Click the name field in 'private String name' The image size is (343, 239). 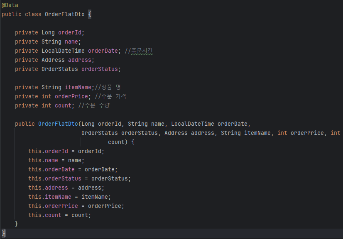pos(71,42)
